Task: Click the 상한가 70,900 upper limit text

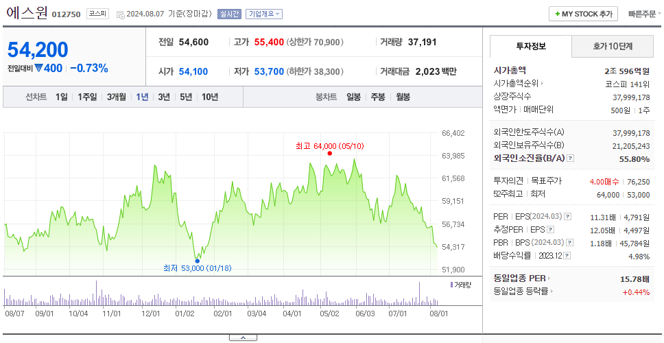Action: point(315,43)
